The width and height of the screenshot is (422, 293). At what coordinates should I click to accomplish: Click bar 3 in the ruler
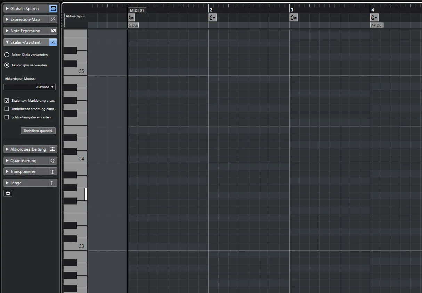coord(292,10)
